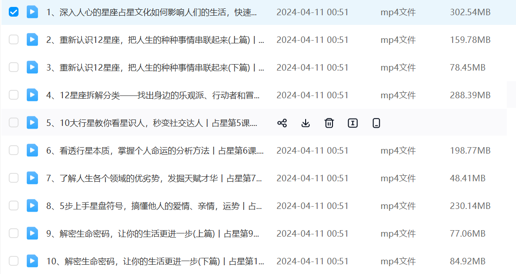Open file name '6、看透行星本质'
The width and height of the screenshot is (516, 274).
[x=155, y=151]
